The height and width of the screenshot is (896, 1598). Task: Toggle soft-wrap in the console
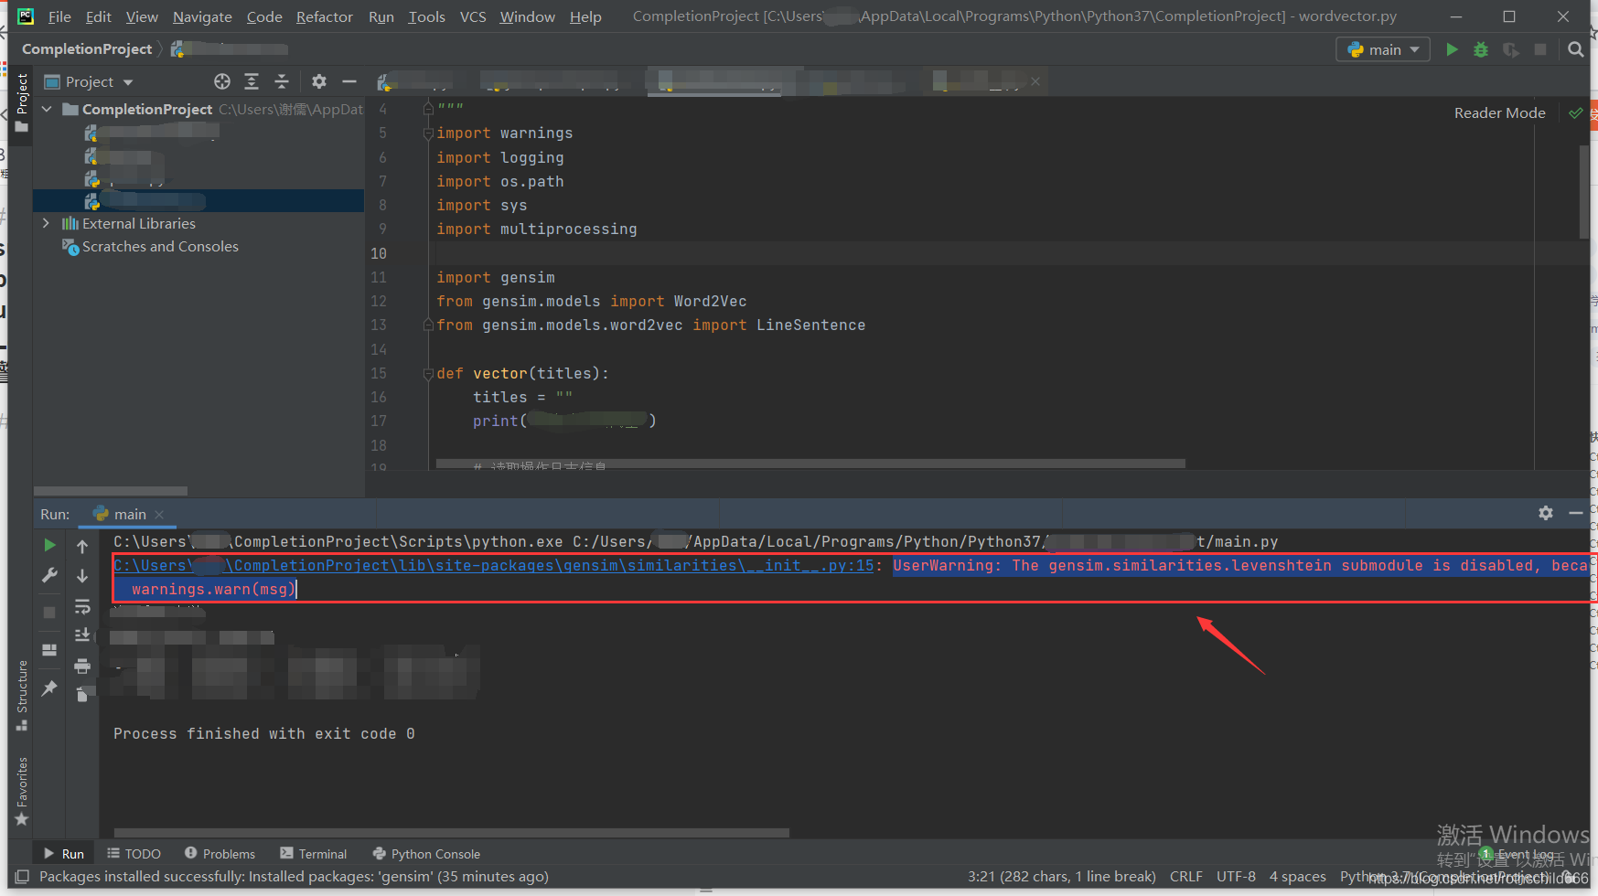coord(82,606)
